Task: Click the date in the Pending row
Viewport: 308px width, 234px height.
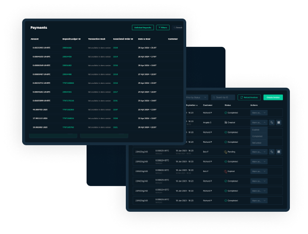Action: pos(184,151)
